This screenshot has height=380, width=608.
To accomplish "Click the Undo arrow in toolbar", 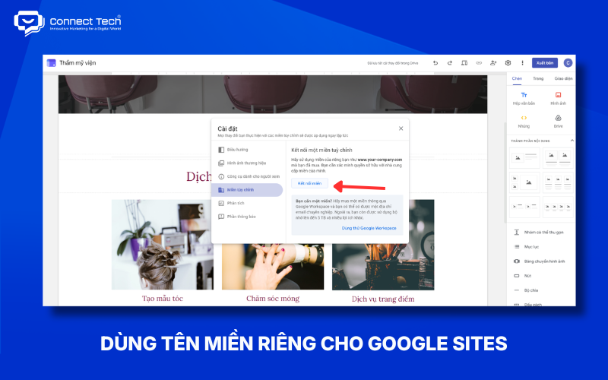I will 435,63.
